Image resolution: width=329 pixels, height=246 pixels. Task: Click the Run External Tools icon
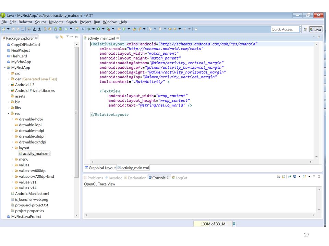(x=108, y=29)
